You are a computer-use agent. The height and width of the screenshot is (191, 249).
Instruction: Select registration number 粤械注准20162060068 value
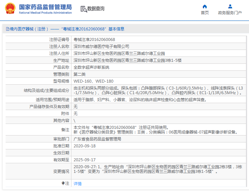pos(94,40)
